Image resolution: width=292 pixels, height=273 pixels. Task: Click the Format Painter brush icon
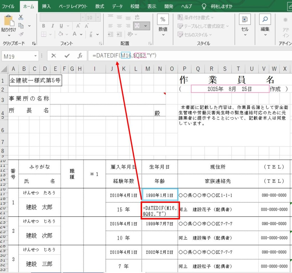pos(21,34)
